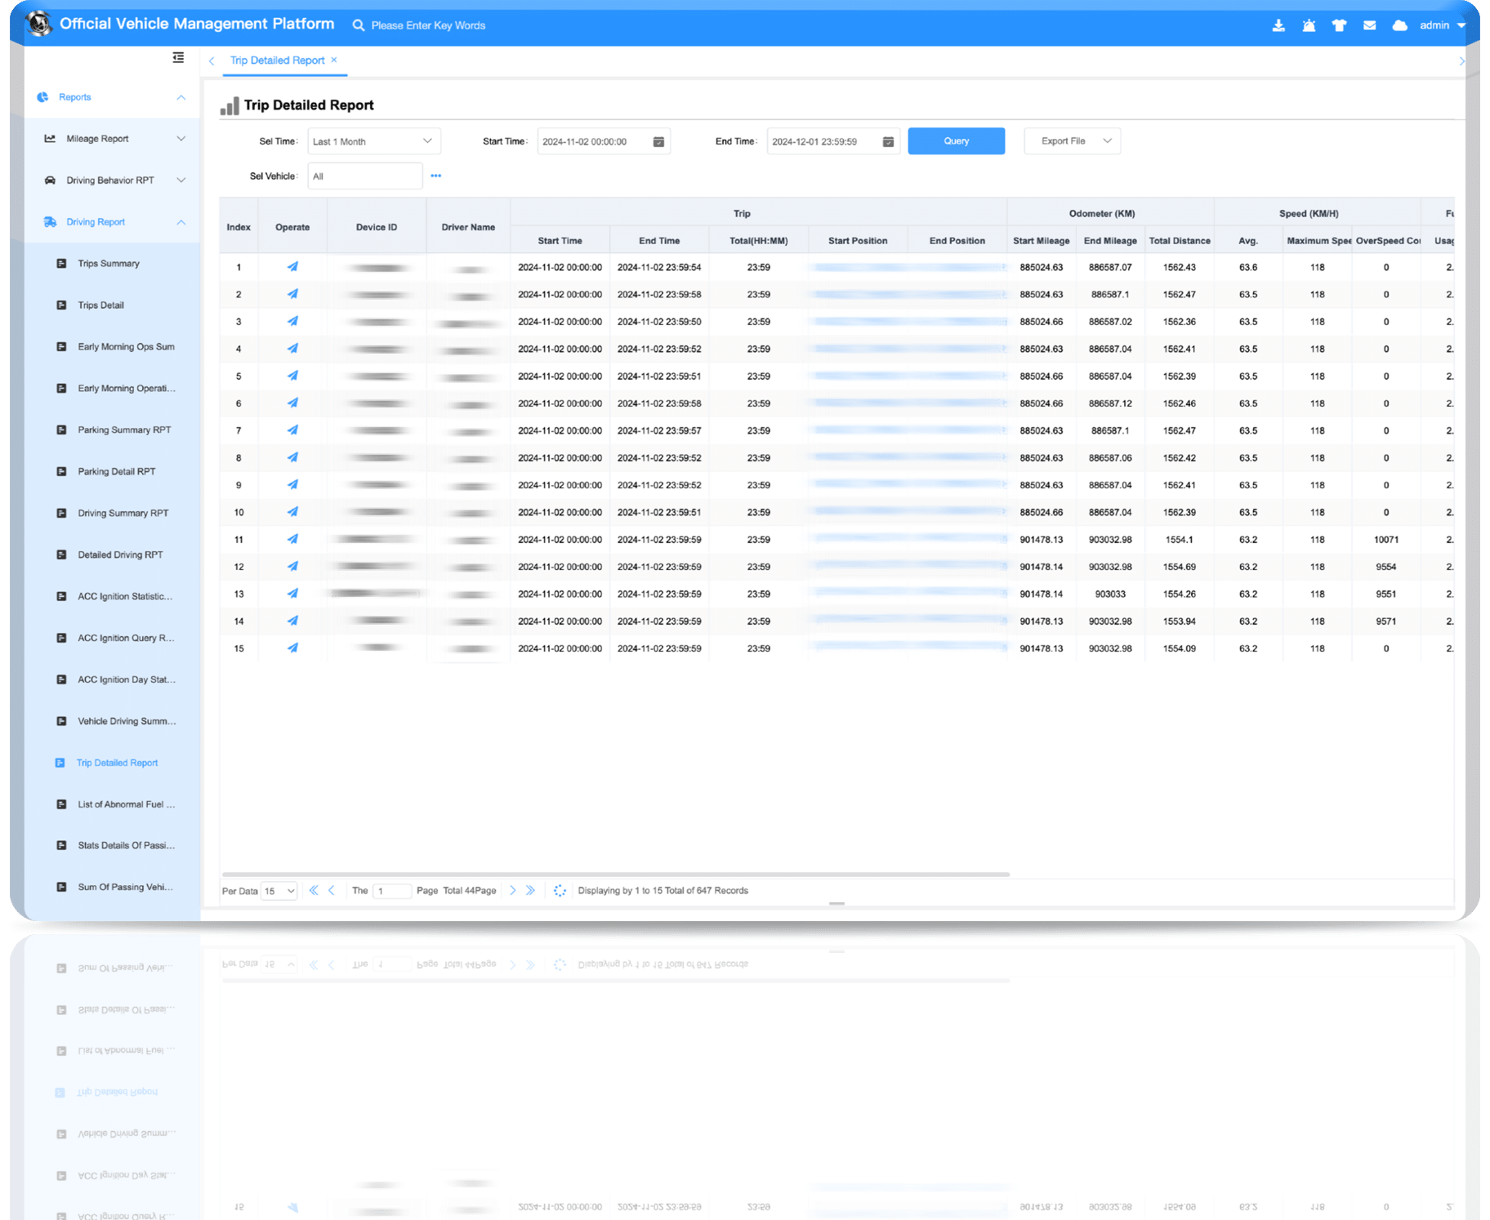Open the alarm bell notifications icon

[1309, 25]
